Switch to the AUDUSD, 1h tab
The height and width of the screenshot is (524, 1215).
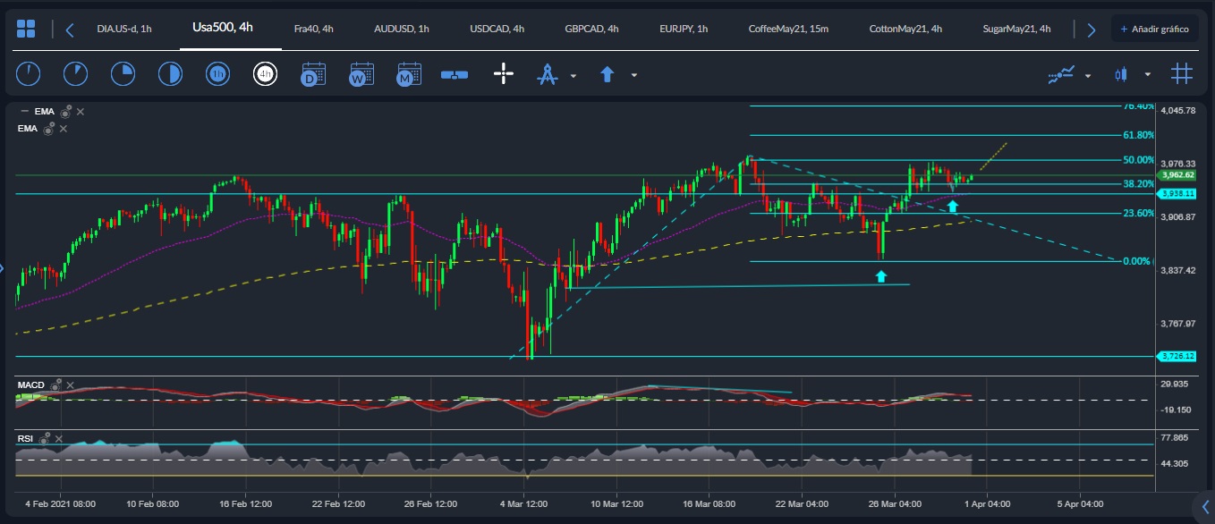coord(400,29)
